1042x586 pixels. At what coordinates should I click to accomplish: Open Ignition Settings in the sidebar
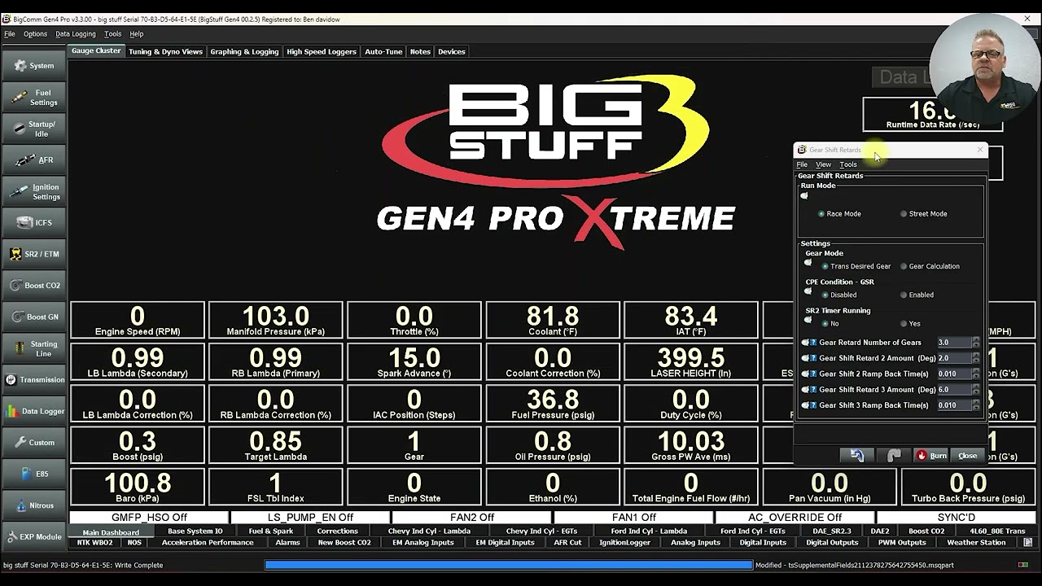[x=33, y=191]
